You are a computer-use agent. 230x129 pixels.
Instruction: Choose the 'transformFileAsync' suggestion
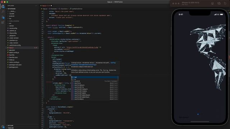(94, 89)
